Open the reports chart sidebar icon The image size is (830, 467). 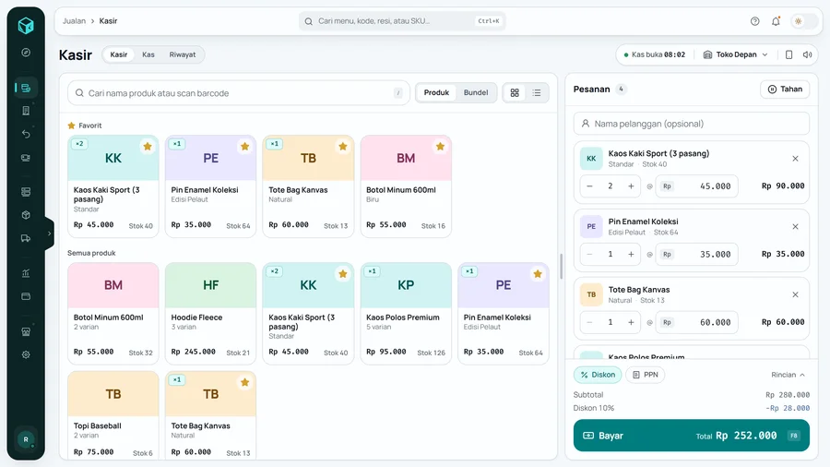coord(26,273)
